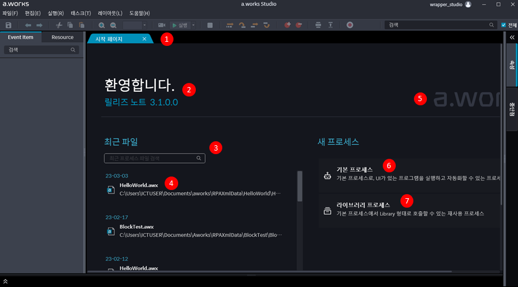Viewport: 518px width, 287px height.
Task: Click the first orange step debug icon
Action: click(x=229, y=25)
